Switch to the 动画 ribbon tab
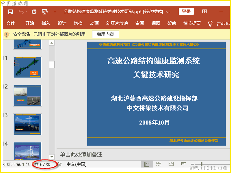The image size is (231, 173). click(94, 23)
